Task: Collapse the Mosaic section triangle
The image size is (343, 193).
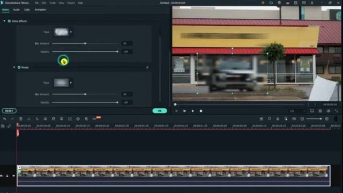Action: (x=14, y=67)
